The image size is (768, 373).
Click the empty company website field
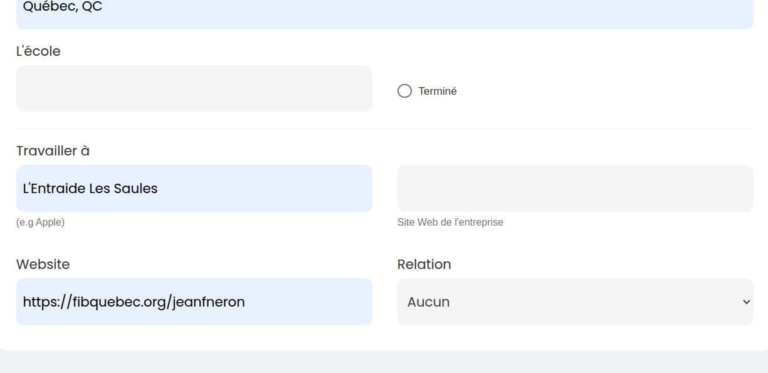pos(575,188)
